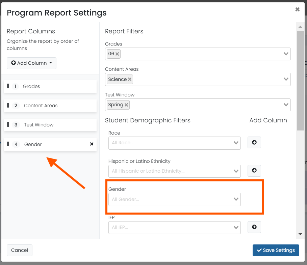The width and height of the screenshot is (307, 265).
Task: Click the Cancel button
Action: click(20, 250)
